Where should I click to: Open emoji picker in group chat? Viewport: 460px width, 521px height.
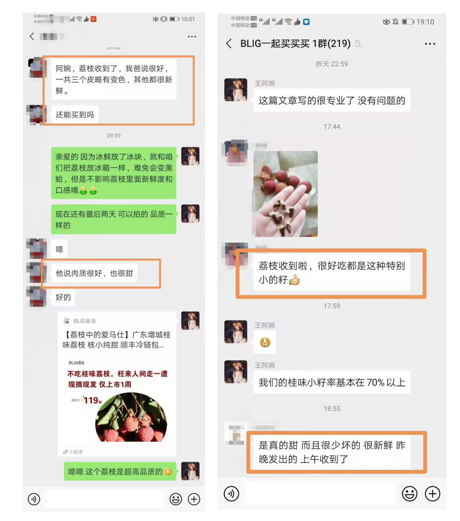(409, 494)
